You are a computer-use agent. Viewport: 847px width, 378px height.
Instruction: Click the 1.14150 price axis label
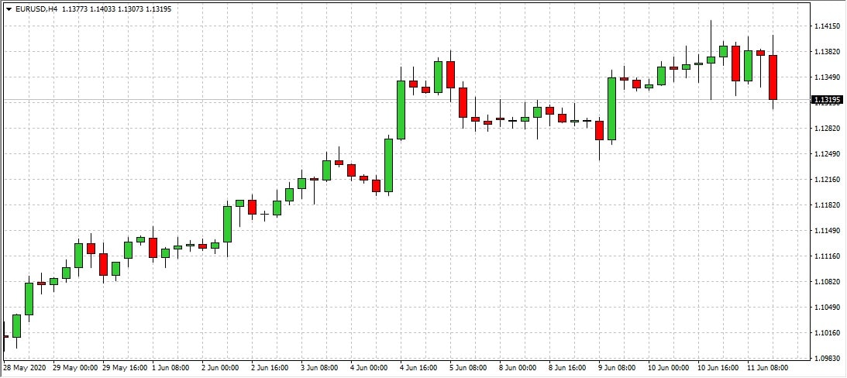click(827, 26)
